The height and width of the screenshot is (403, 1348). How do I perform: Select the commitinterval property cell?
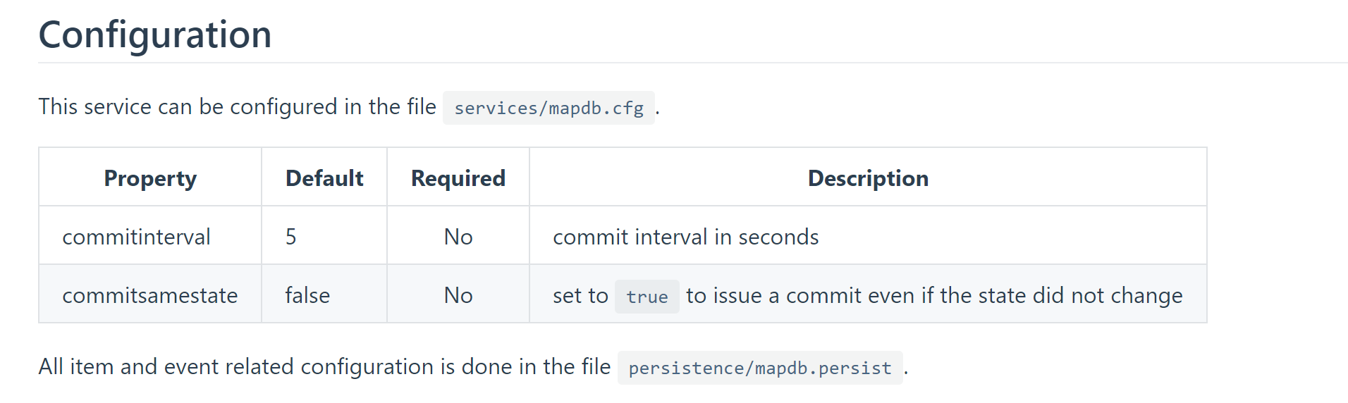150,236
